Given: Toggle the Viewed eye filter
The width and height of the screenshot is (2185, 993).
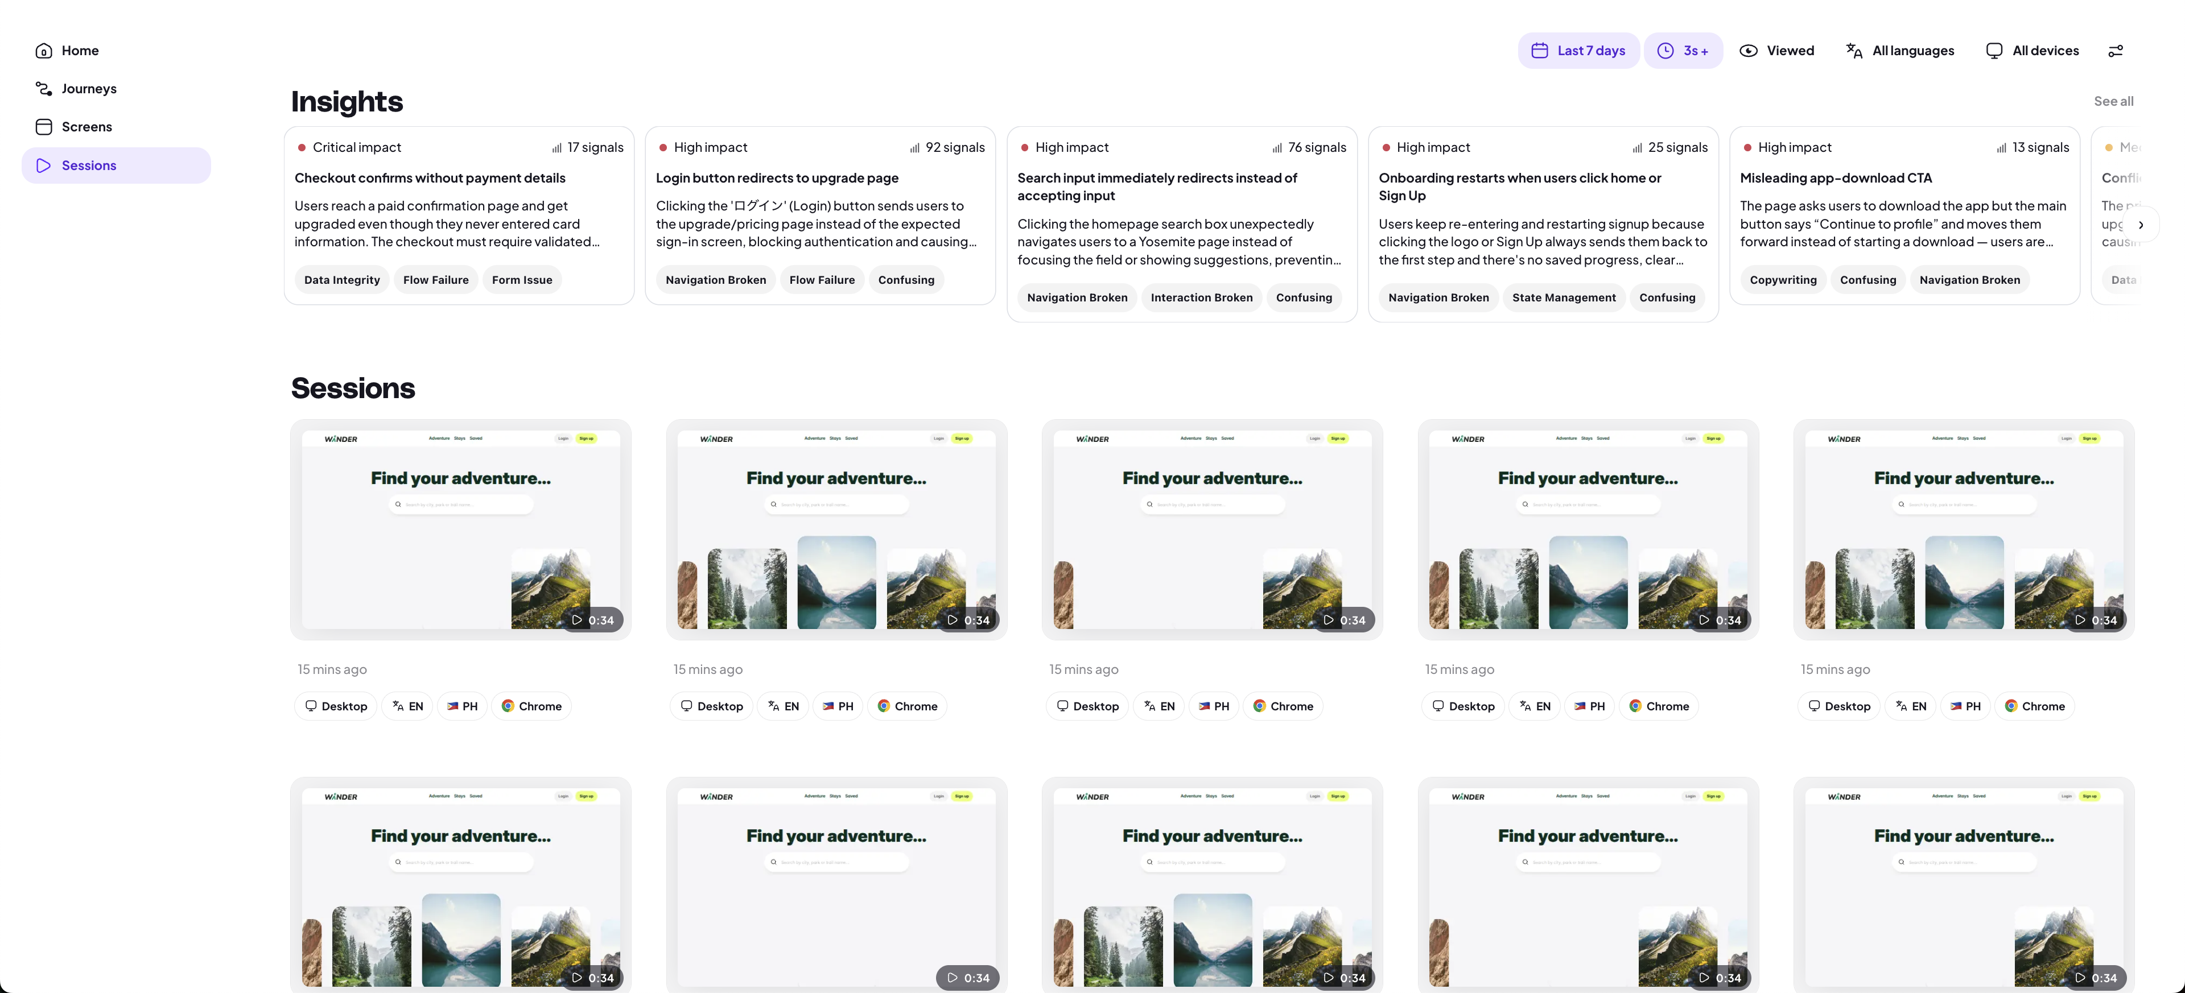Looking at the screenshot, I should (1776, 51).
